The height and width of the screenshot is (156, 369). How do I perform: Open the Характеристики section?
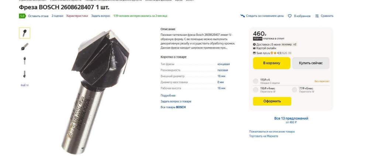tap(77, 16)
